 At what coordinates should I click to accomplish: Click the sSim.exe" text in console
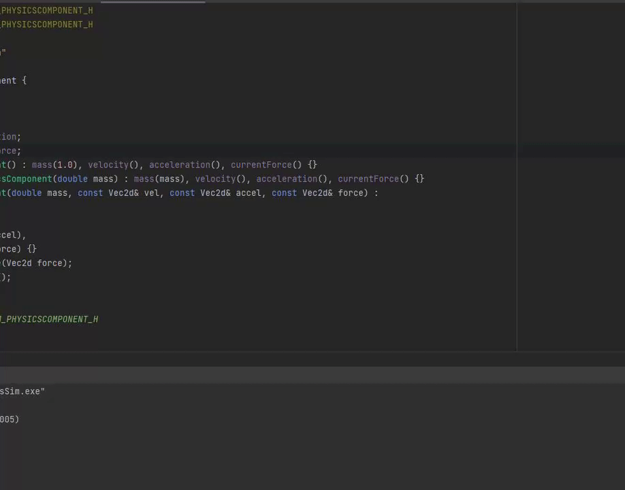22,391
